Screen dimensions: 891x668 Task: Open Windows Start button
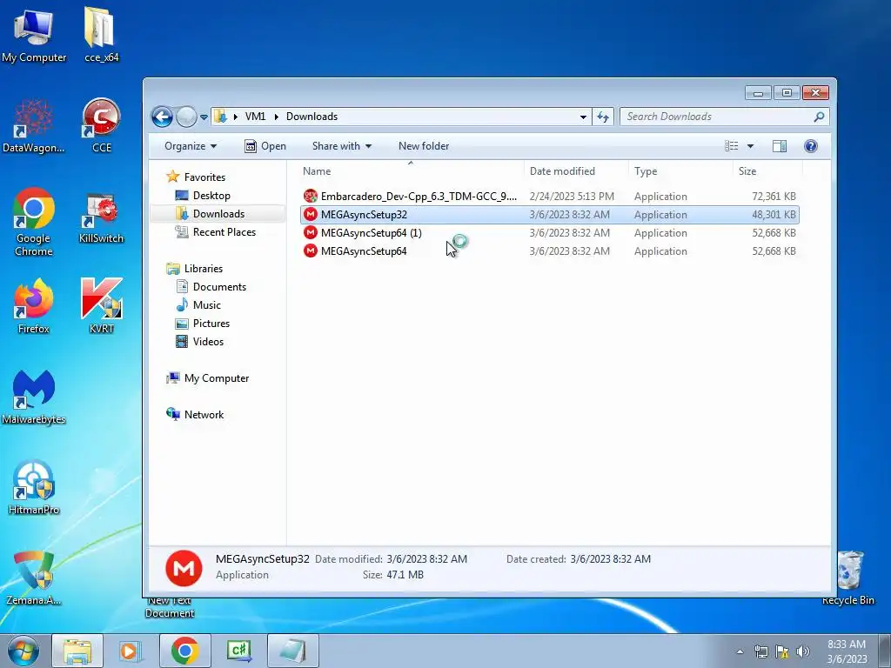pos(23,651)
